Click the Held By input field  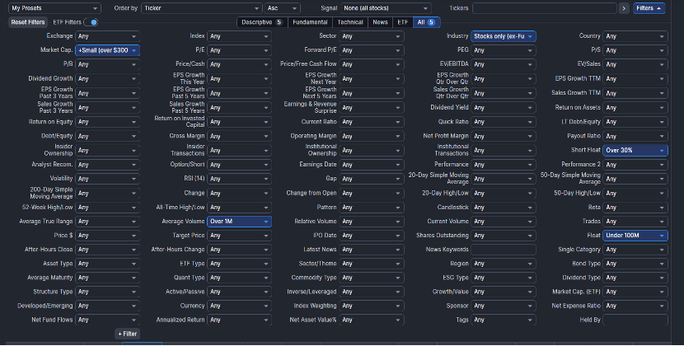635,320
